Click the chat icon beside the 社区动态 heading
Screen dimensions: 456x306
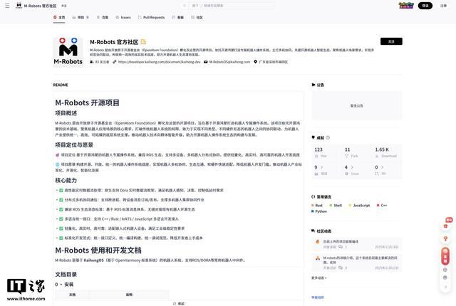[x=313, y=231]
